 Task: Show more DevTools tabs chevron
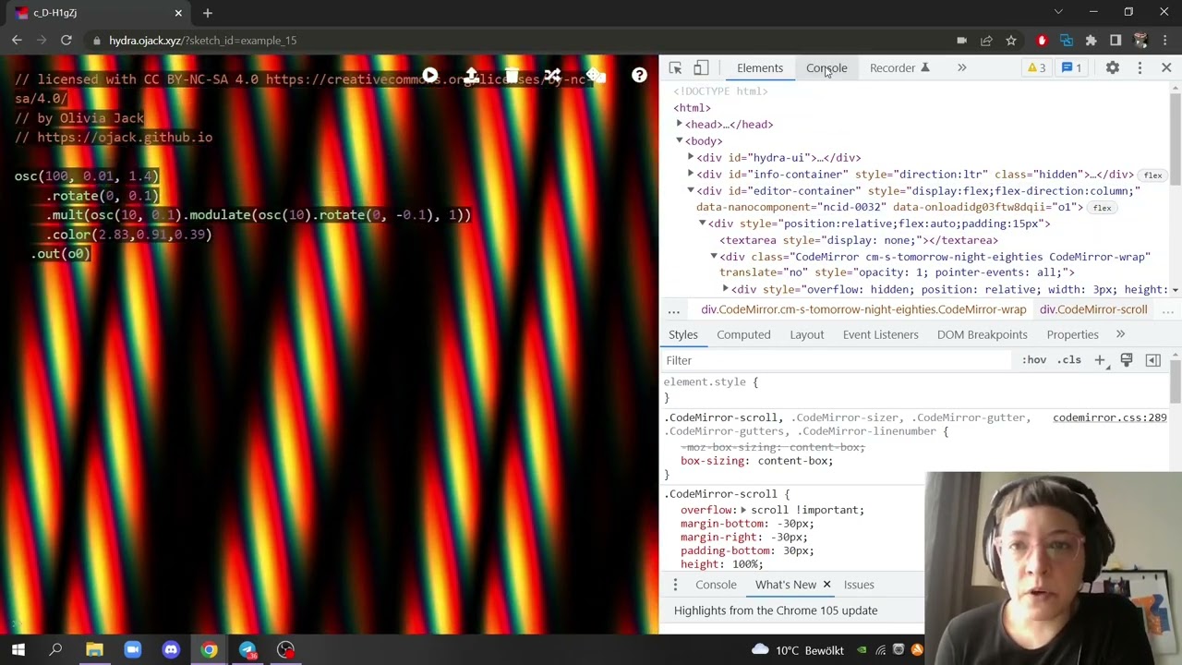click(961, 68)
